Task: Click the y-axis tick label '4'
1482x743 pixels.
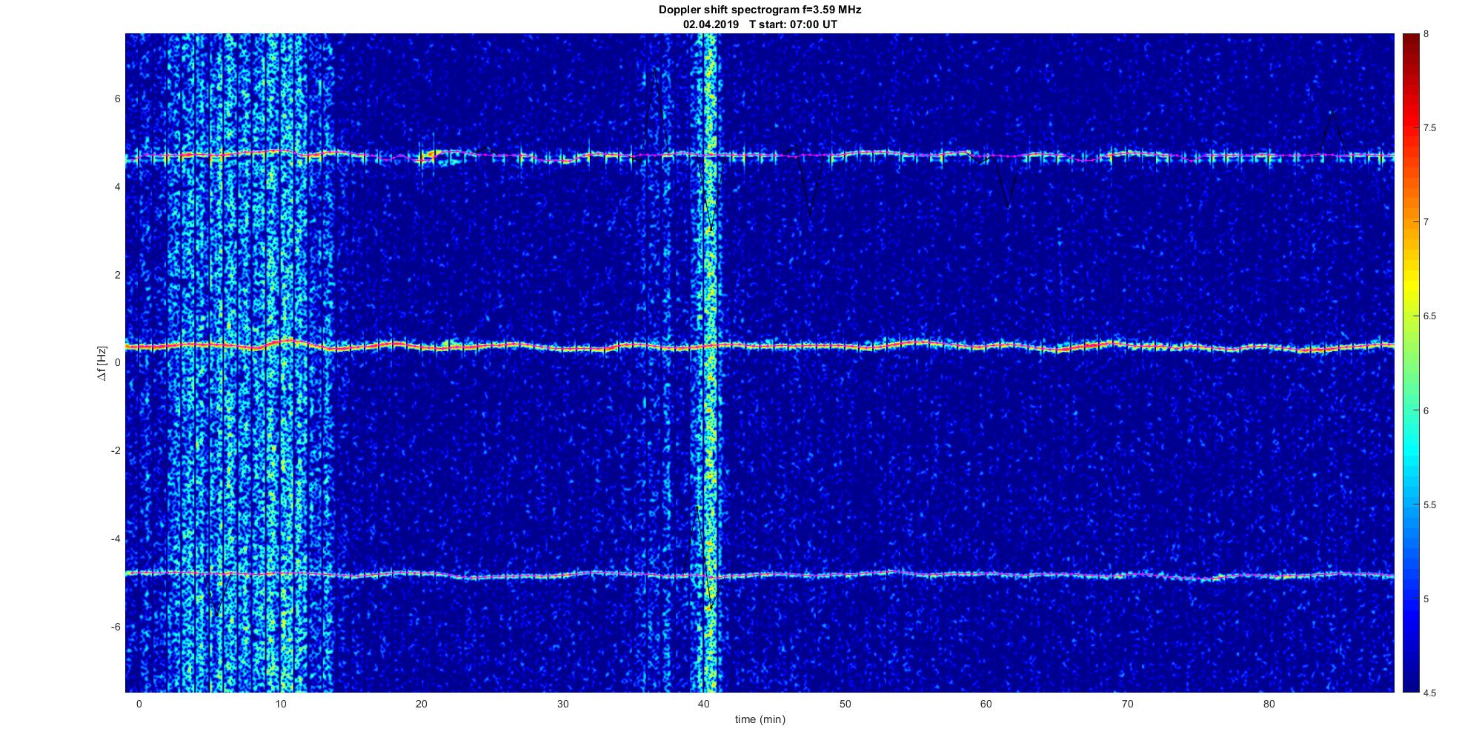Action: point(118,187)
